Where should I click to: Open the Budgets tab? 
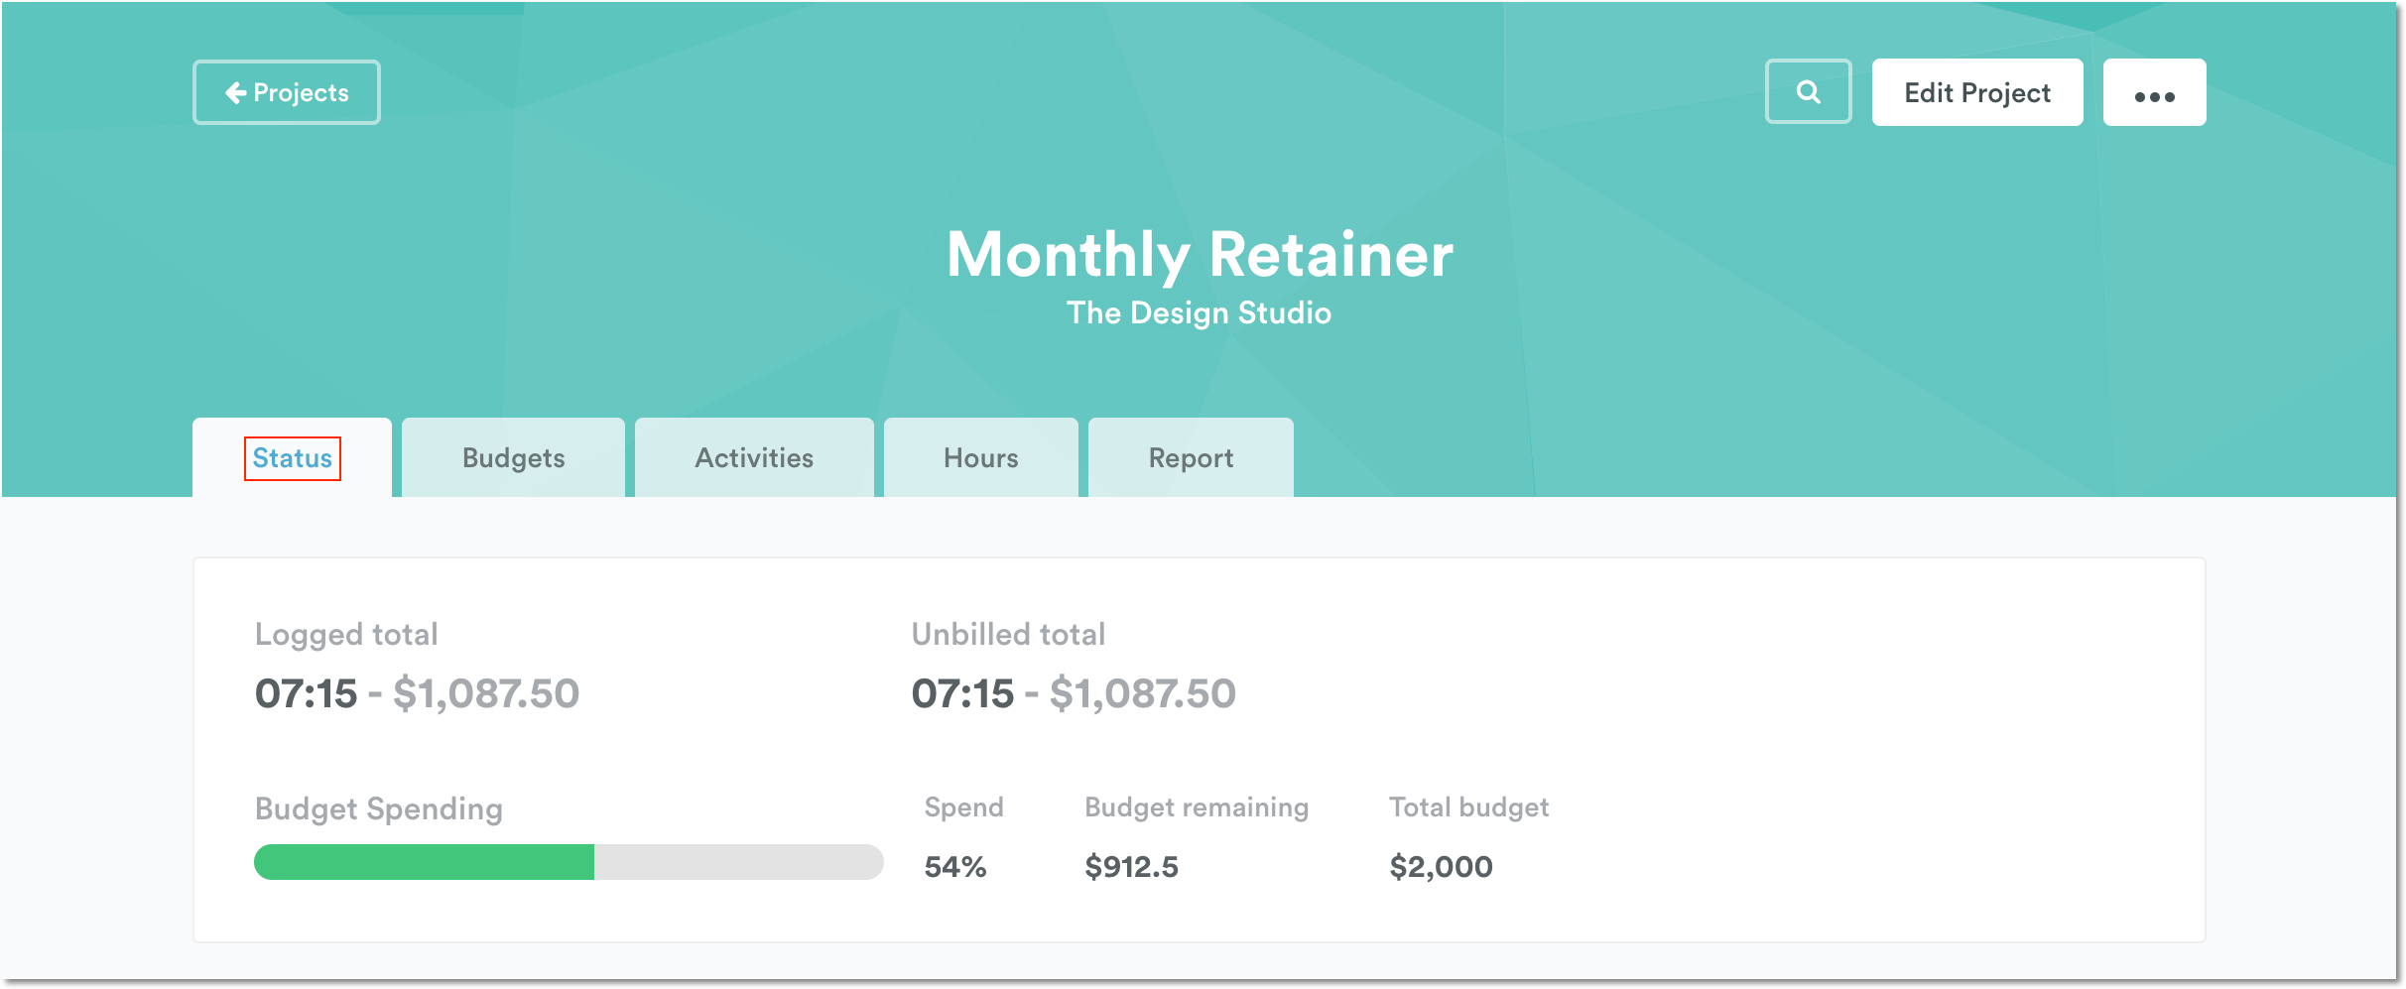(x=512, y=457)
